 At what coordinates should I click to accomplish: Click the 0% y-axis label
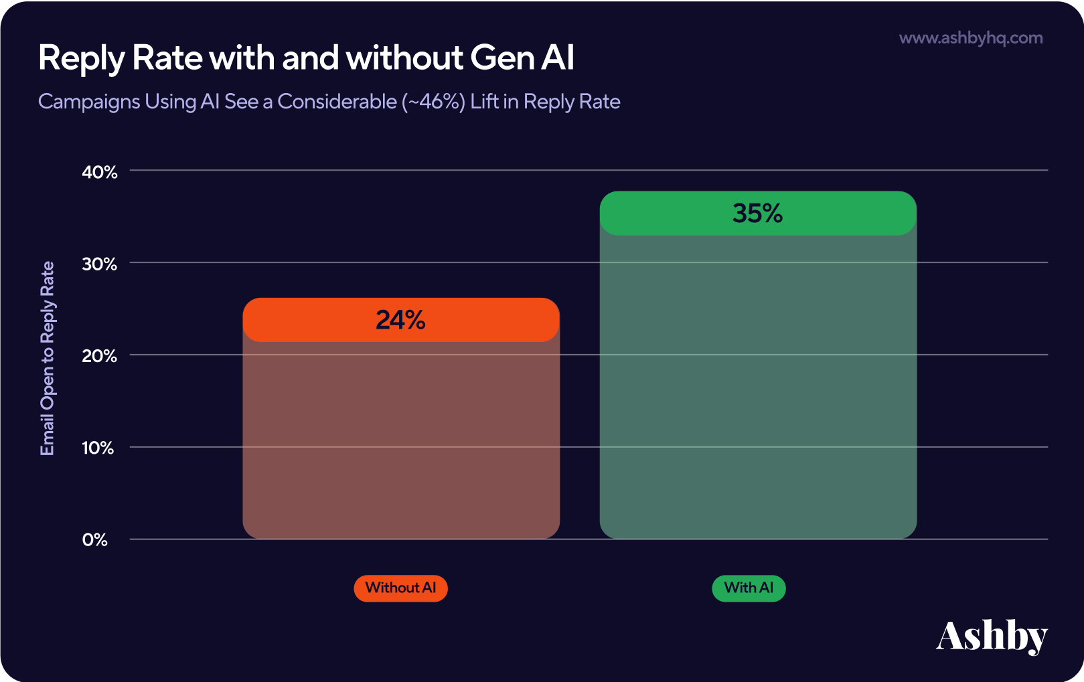coord(95,540)
